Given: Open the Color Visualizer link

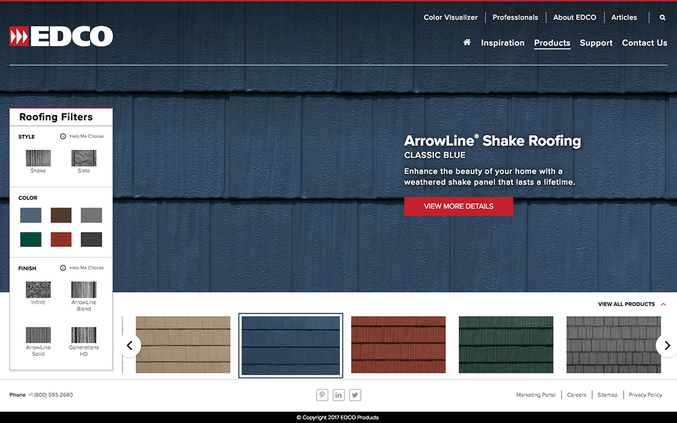Looking at the screenshot, I should click(x=450, y=18).
